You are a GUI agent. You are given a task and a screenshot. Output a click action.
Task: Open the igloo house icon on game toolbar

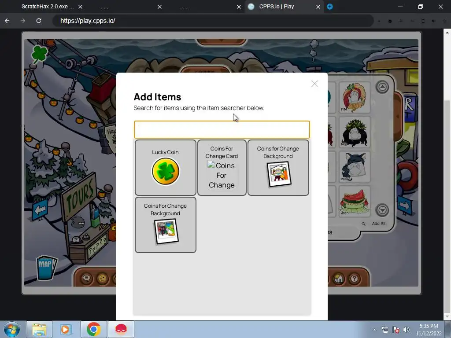[x=339, y=278]
